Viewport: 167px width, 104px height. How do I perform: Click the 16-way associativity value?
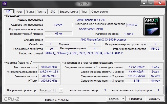click(x=155, y=76)
